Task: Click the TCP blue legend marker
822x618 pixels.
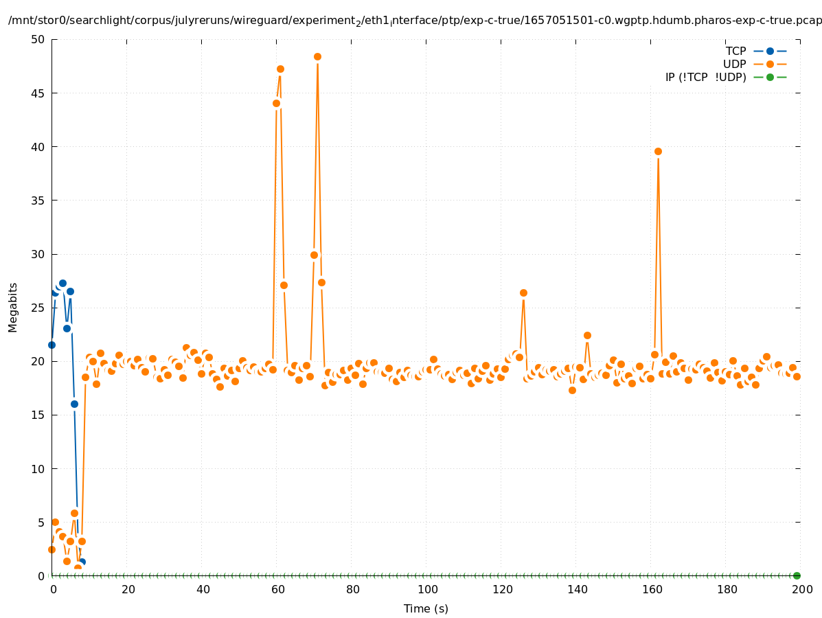Action: [x=770, y=51]
